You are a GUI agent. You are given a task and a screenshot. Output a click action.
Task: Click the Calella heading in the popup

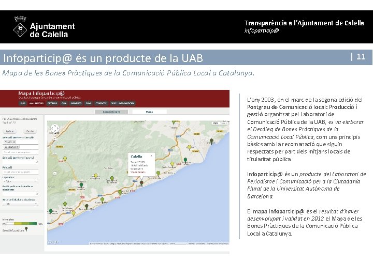pyautogui.click(x=136, y=157)
